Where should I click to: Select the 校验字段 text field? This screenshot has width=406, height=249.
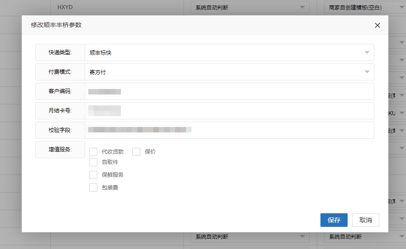[x=229, y=130]
